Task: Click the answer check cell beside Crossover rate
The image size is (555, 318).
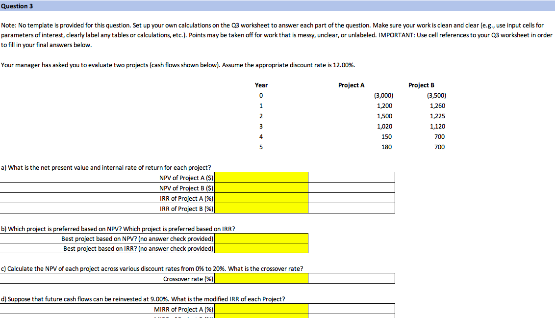Action: [x=352, y=279]
